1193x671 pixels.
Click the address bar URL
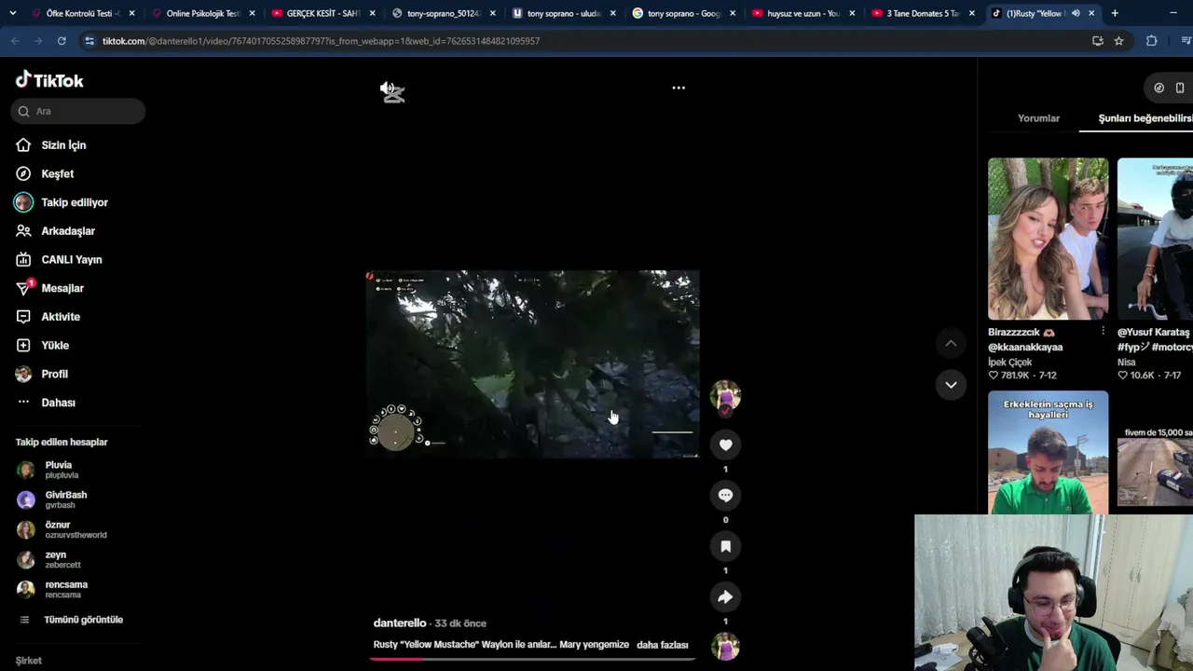[x=321, y=41]
